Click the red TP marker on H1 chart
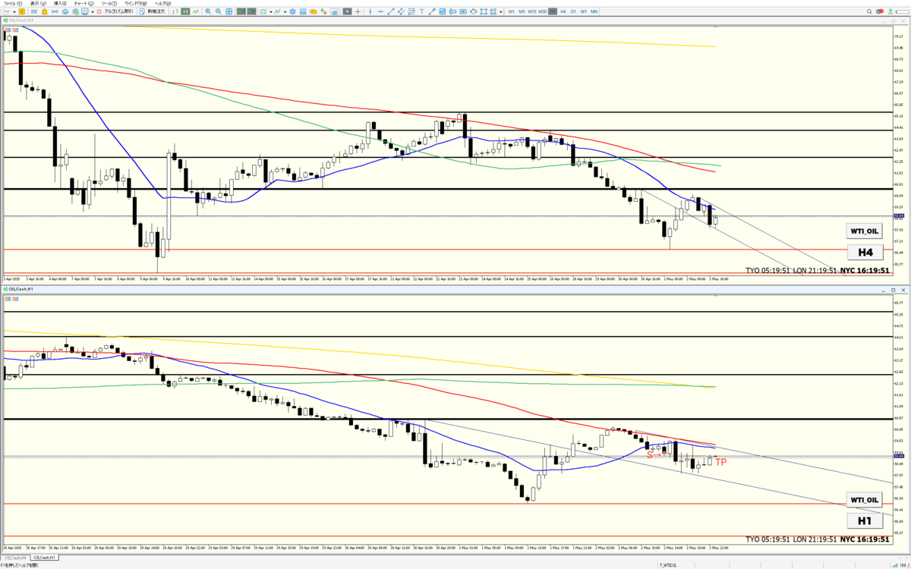The height and width of the screenshot is (569, 911). click(720, 462)
